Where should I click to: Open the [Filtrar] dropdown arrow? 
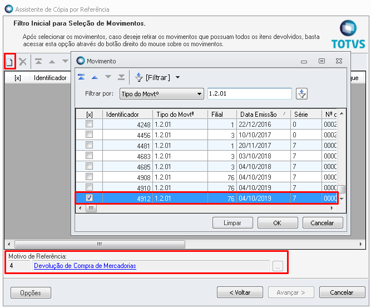tap(177, 77)
